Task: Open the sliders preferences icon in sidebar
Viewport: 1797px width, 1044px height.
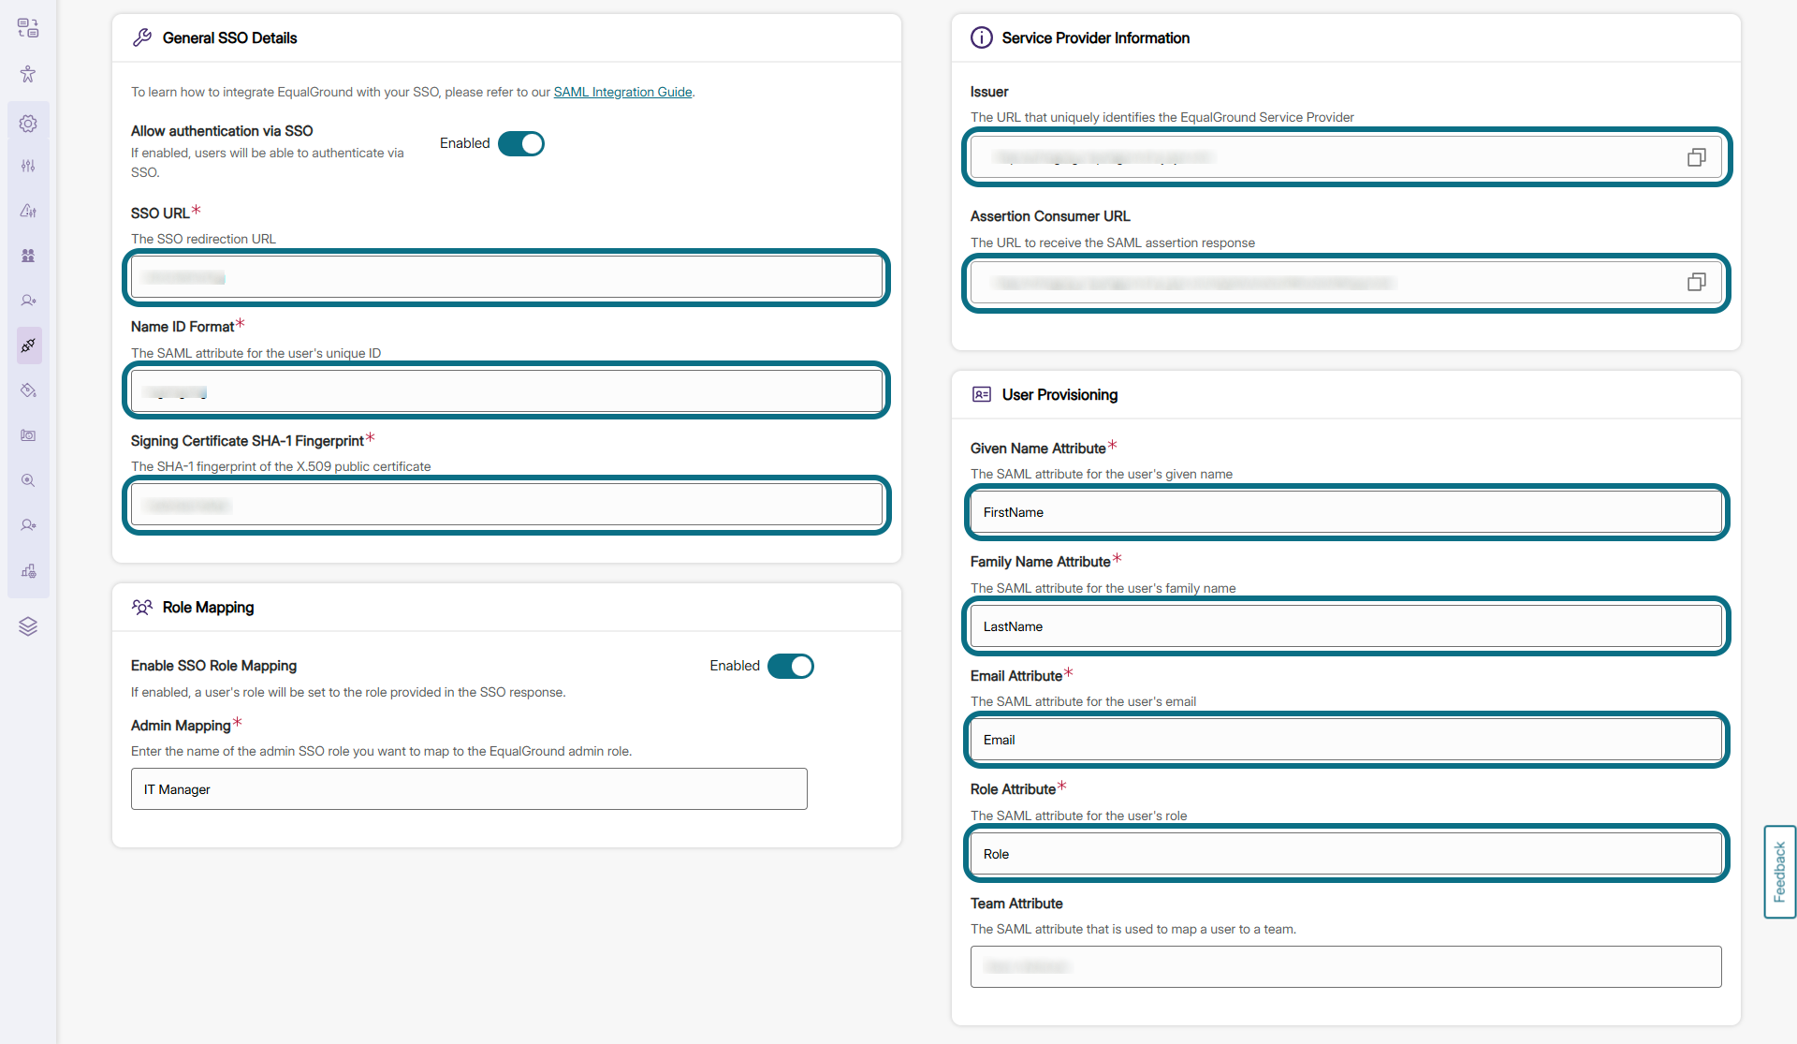Action: (28, 166)
